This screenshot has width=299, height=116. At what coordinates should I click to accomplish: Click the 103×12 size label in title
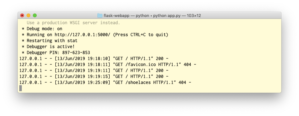194,15
